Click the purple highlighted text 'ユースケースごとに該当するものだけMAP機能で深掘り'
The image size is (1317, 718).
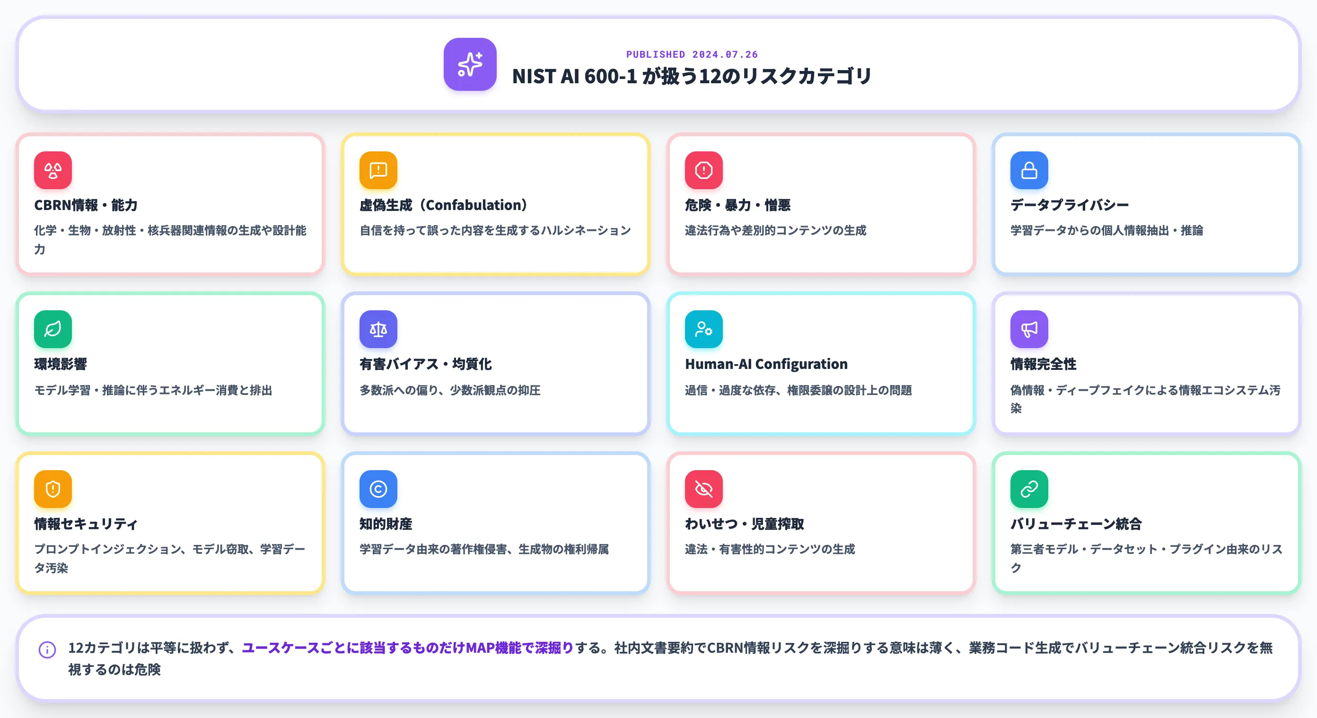[407, 648]
